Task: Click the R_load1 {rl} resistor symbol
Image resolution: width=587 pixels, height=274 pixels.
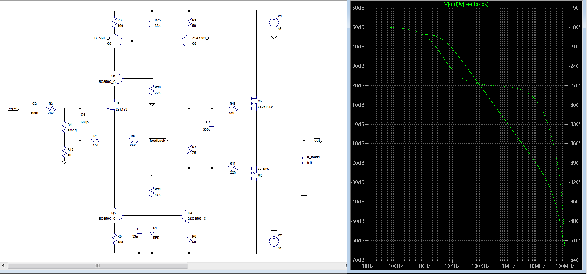Action: coord(304,160)
